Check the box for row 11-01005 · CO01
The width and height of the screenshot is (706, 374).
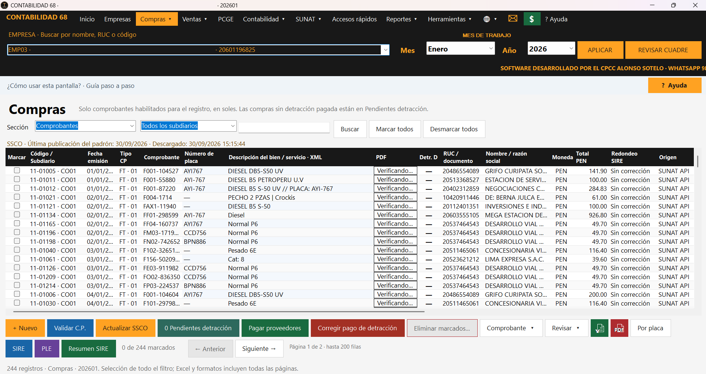[x=17, y=170]
